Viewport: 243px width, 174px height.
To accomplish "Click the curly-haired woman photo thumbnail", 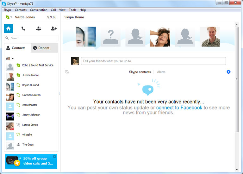I will pos(160,37).
